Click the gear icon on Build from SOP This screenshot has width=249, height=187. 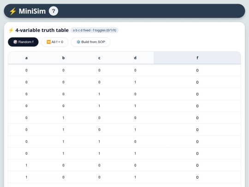[78, 42]
